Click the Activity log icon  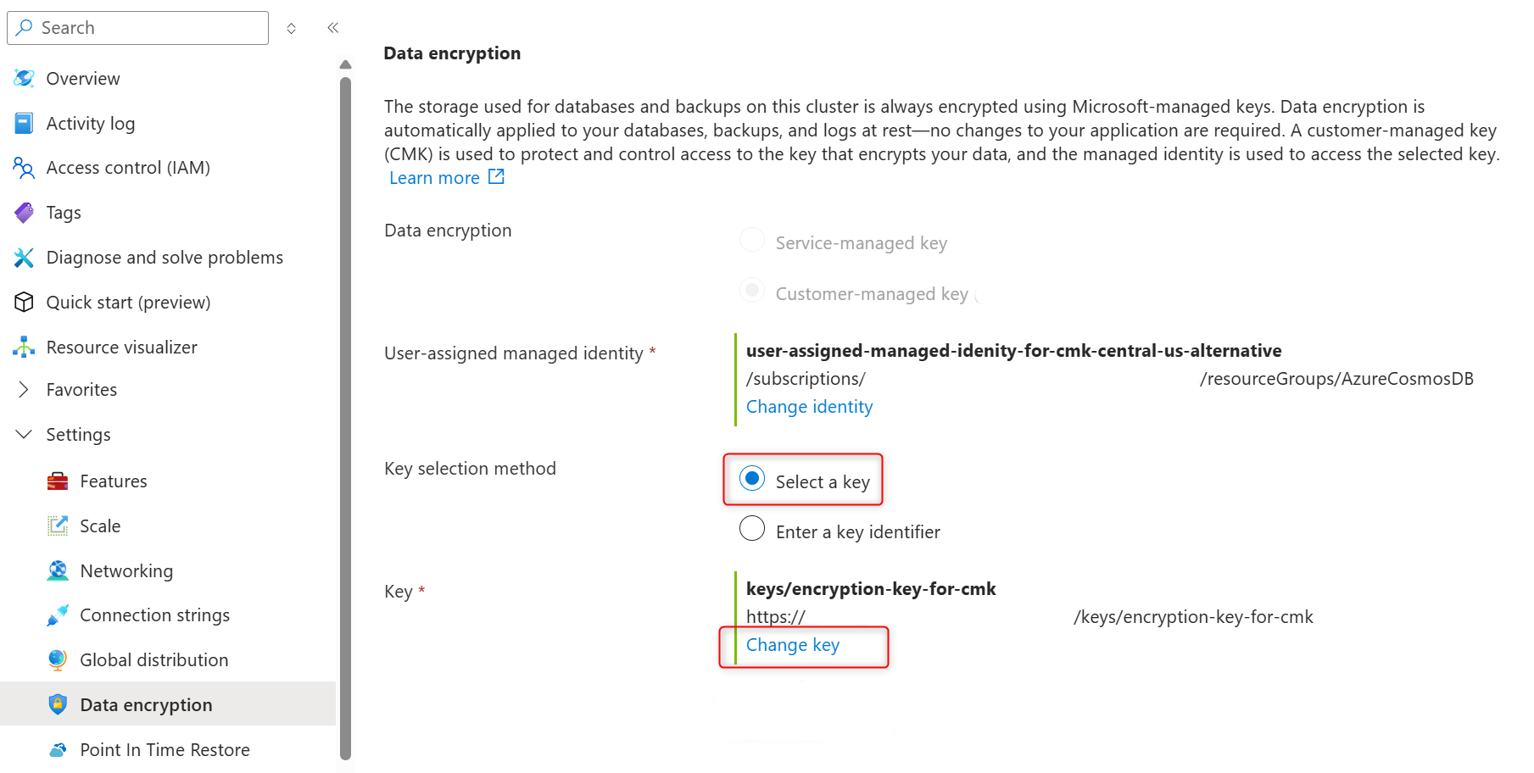pyautogui.click(x=24, y=124)
